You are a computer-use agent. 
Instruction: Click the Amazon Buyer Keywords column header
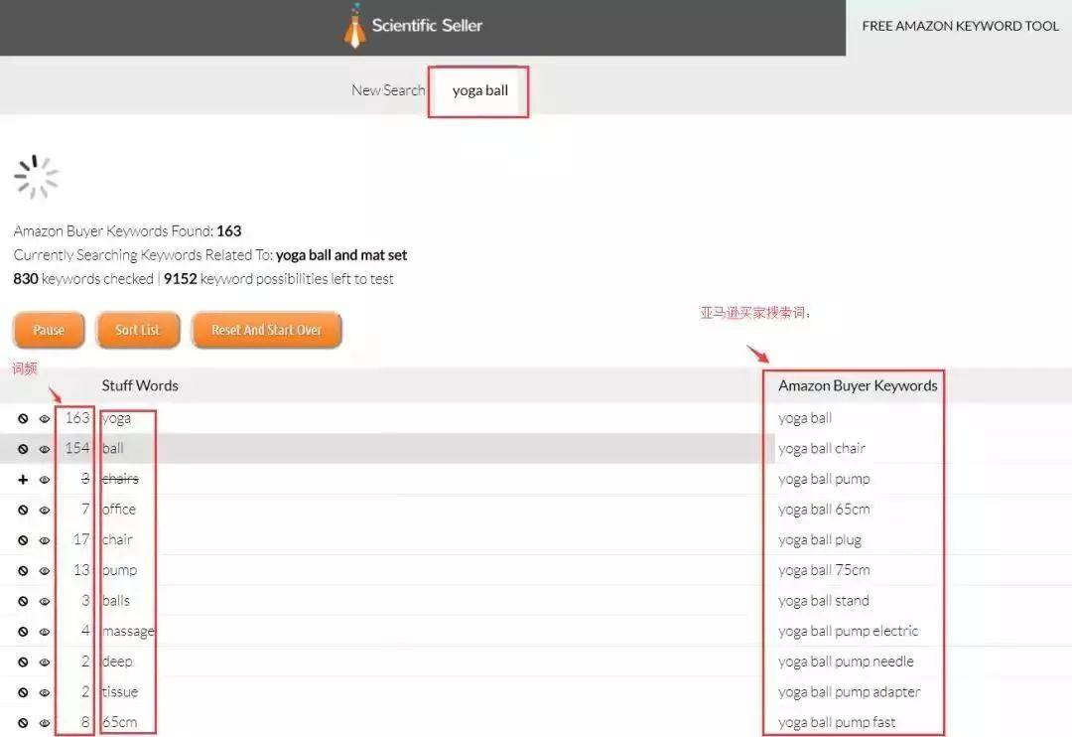pyautogui.click(x=858, y=385)
